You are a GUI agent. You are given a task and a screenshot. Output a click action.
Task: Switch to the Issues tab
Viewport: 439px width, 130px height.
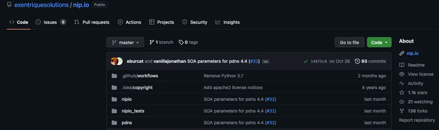click(x=50, y=22)
